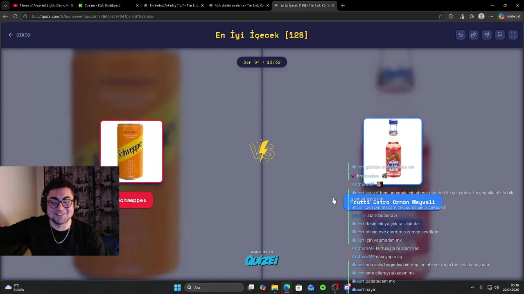Close the Kick Dashboard tab

pyautogui.click(x=137, y=5)
